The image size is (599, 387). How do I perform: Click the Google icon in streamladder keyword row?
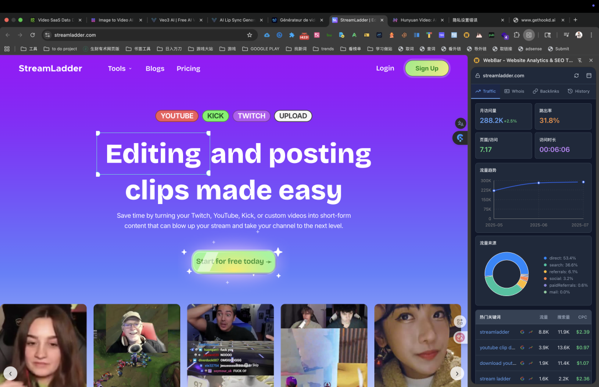point(522,332)
